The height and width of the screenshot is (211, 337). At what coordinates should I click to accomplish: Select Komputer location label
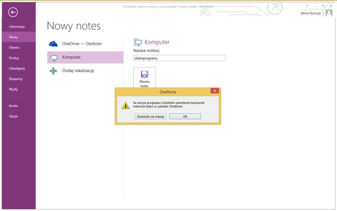tap(71, 57)
